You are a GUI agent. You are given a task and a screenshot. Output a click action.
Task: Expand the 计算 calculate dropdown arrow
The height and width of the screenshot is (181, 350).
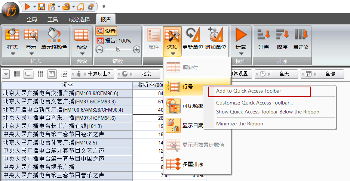(241, 54)
